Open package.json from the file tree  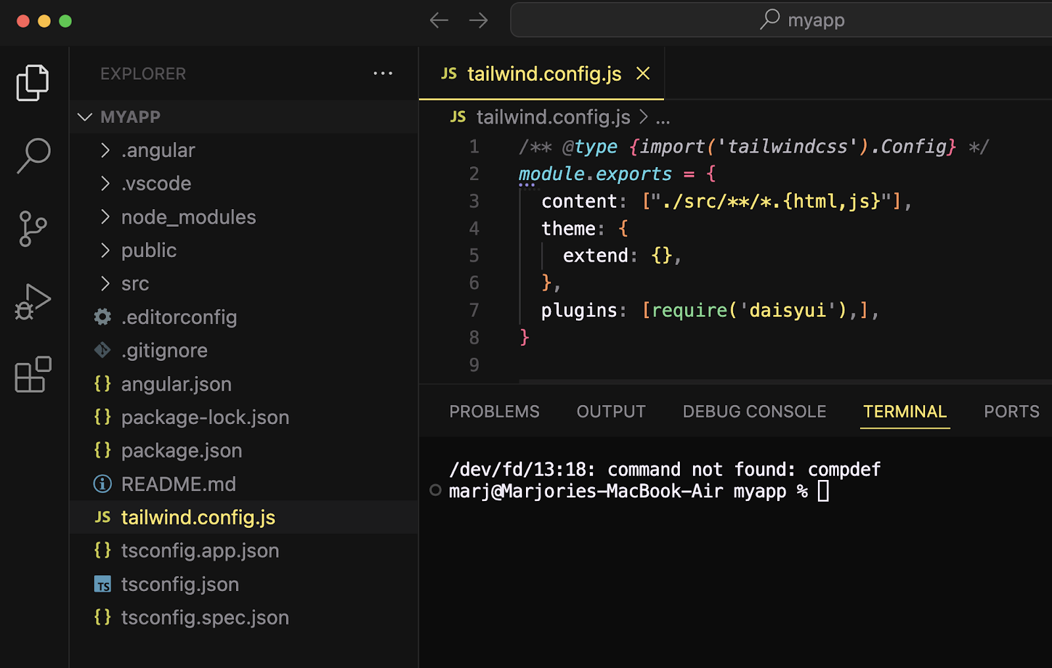(181, 451)
